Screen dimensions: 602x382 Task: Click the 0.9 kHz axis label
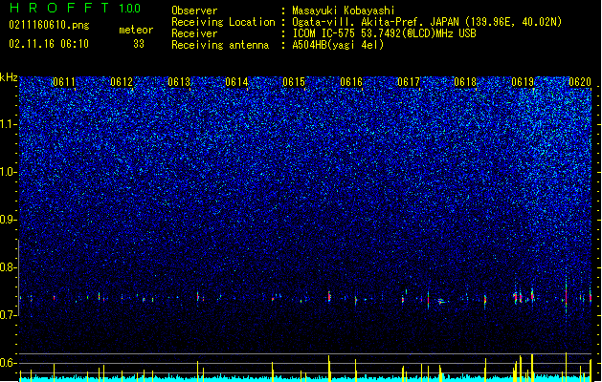coord(9,220)
